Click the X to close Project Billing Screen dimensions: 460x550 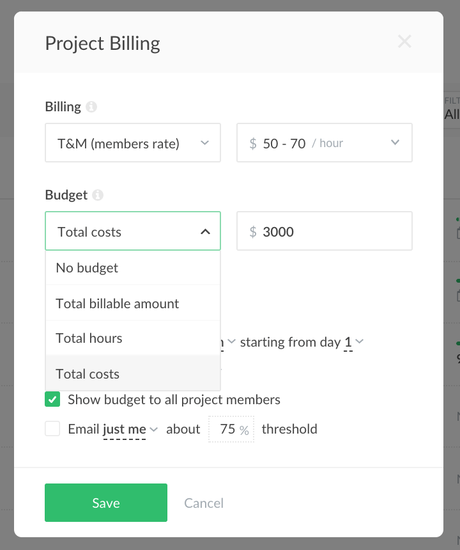click(x=404, y=42)
